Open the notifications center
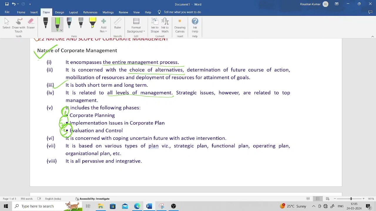 368,206
